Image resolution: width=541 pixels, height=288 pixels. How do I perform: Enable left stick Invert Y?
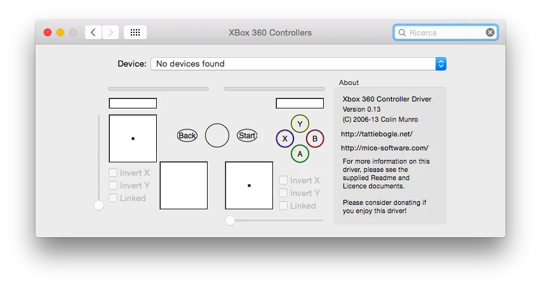click(x=113, y=185)
